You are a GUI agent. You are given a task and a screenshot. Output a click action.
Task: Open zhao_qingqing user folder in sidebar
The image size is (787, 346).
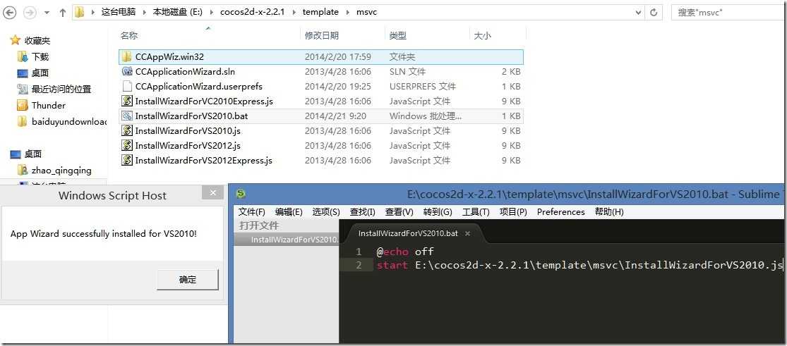click(x=61, y=171)
